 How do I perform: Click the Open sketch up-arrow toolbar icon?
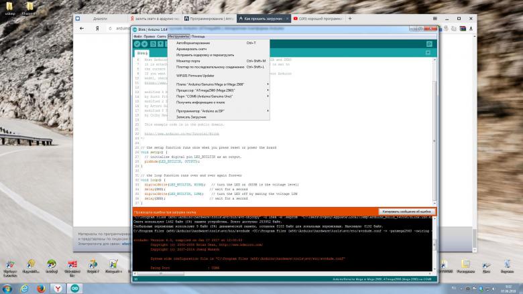tap(160, 44)
